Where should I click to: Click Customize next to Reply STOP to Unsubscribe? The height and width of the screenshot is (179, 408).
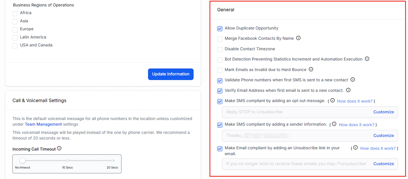[384, 112]
